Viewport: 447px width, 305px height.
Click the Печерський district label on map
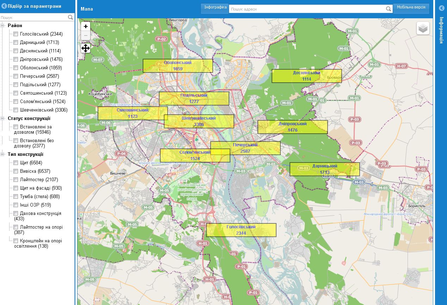pos(245,148)
